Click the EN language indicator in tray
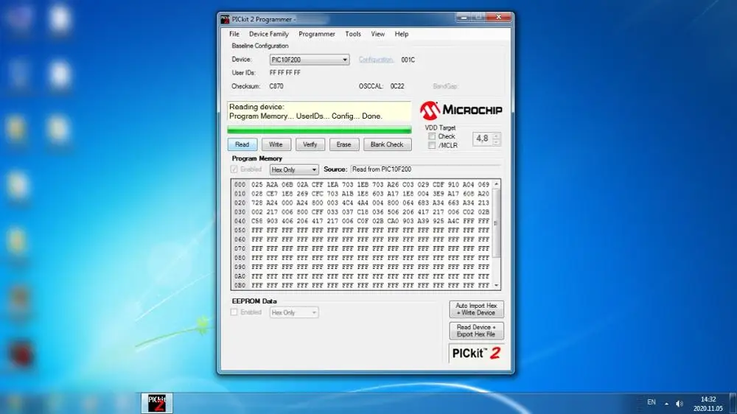Image resolution: width=737 pixels, height=414 pixels. [x=652, y=402]
